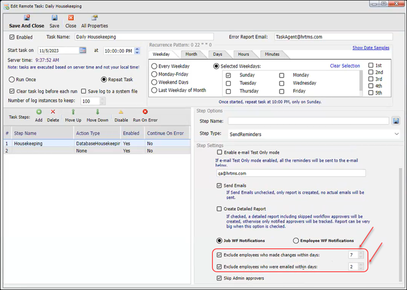This screenshot has width=407, height=290.
Task: Click the Save And Close toolbar icon
Action: [27, 18]
